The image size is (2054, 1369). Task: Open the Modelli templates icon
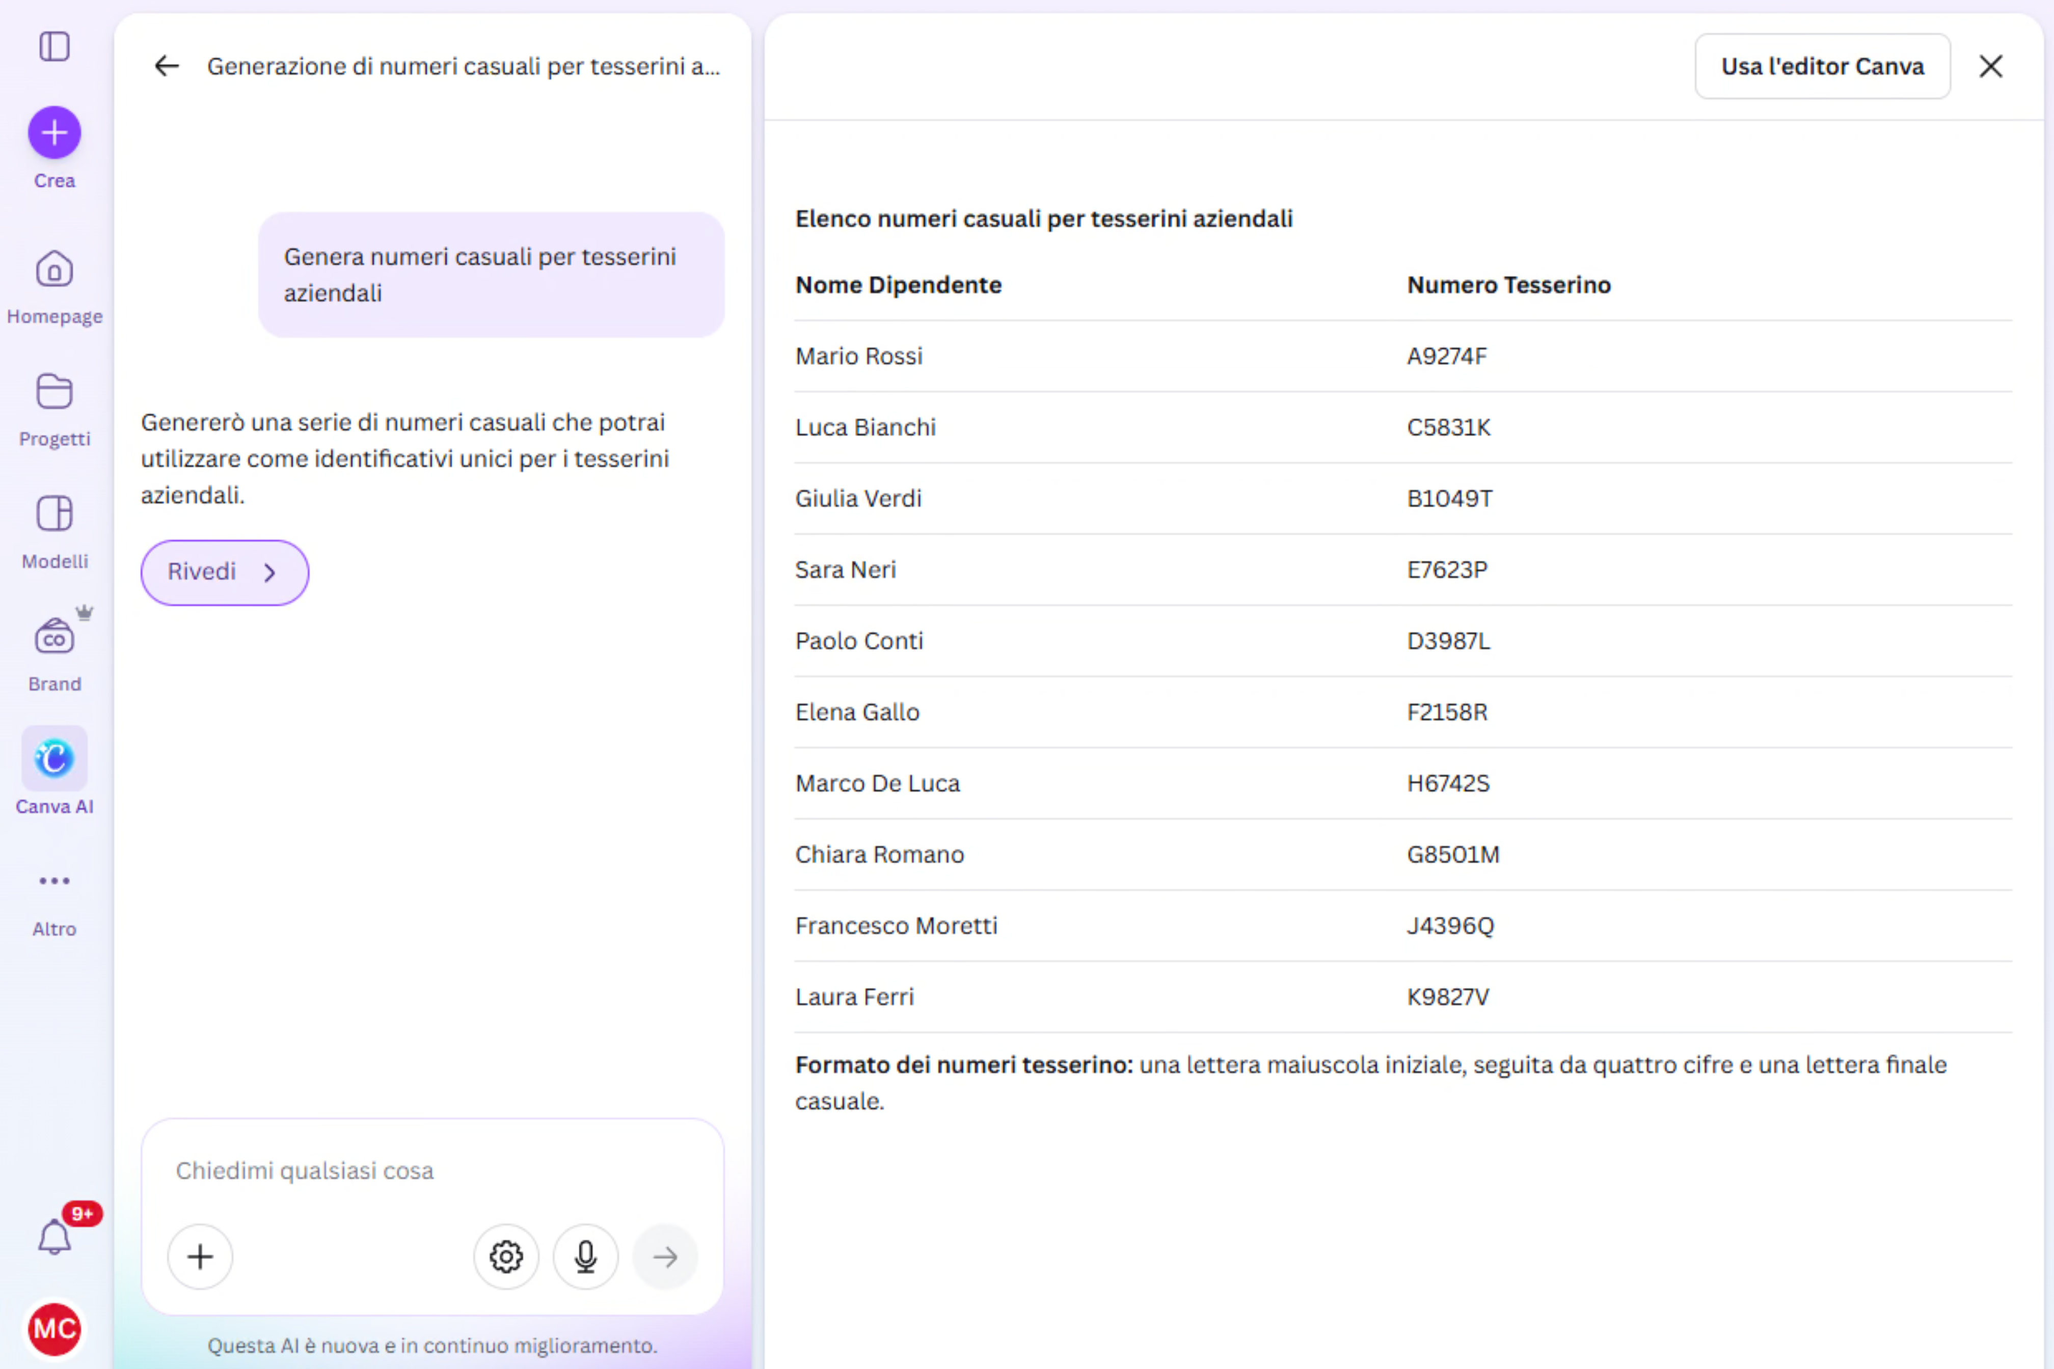click(54, 514)
